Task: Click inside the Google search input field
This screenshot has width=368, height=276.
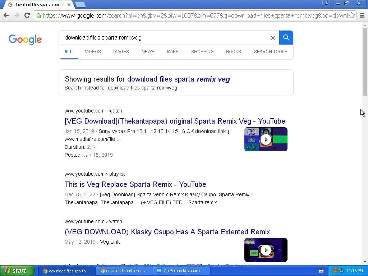Action: click(164, 37)
